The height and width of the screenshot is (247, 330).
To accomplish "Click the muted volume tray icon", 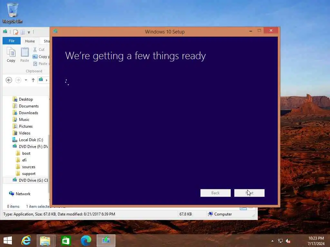I will [x=288, y=241].
